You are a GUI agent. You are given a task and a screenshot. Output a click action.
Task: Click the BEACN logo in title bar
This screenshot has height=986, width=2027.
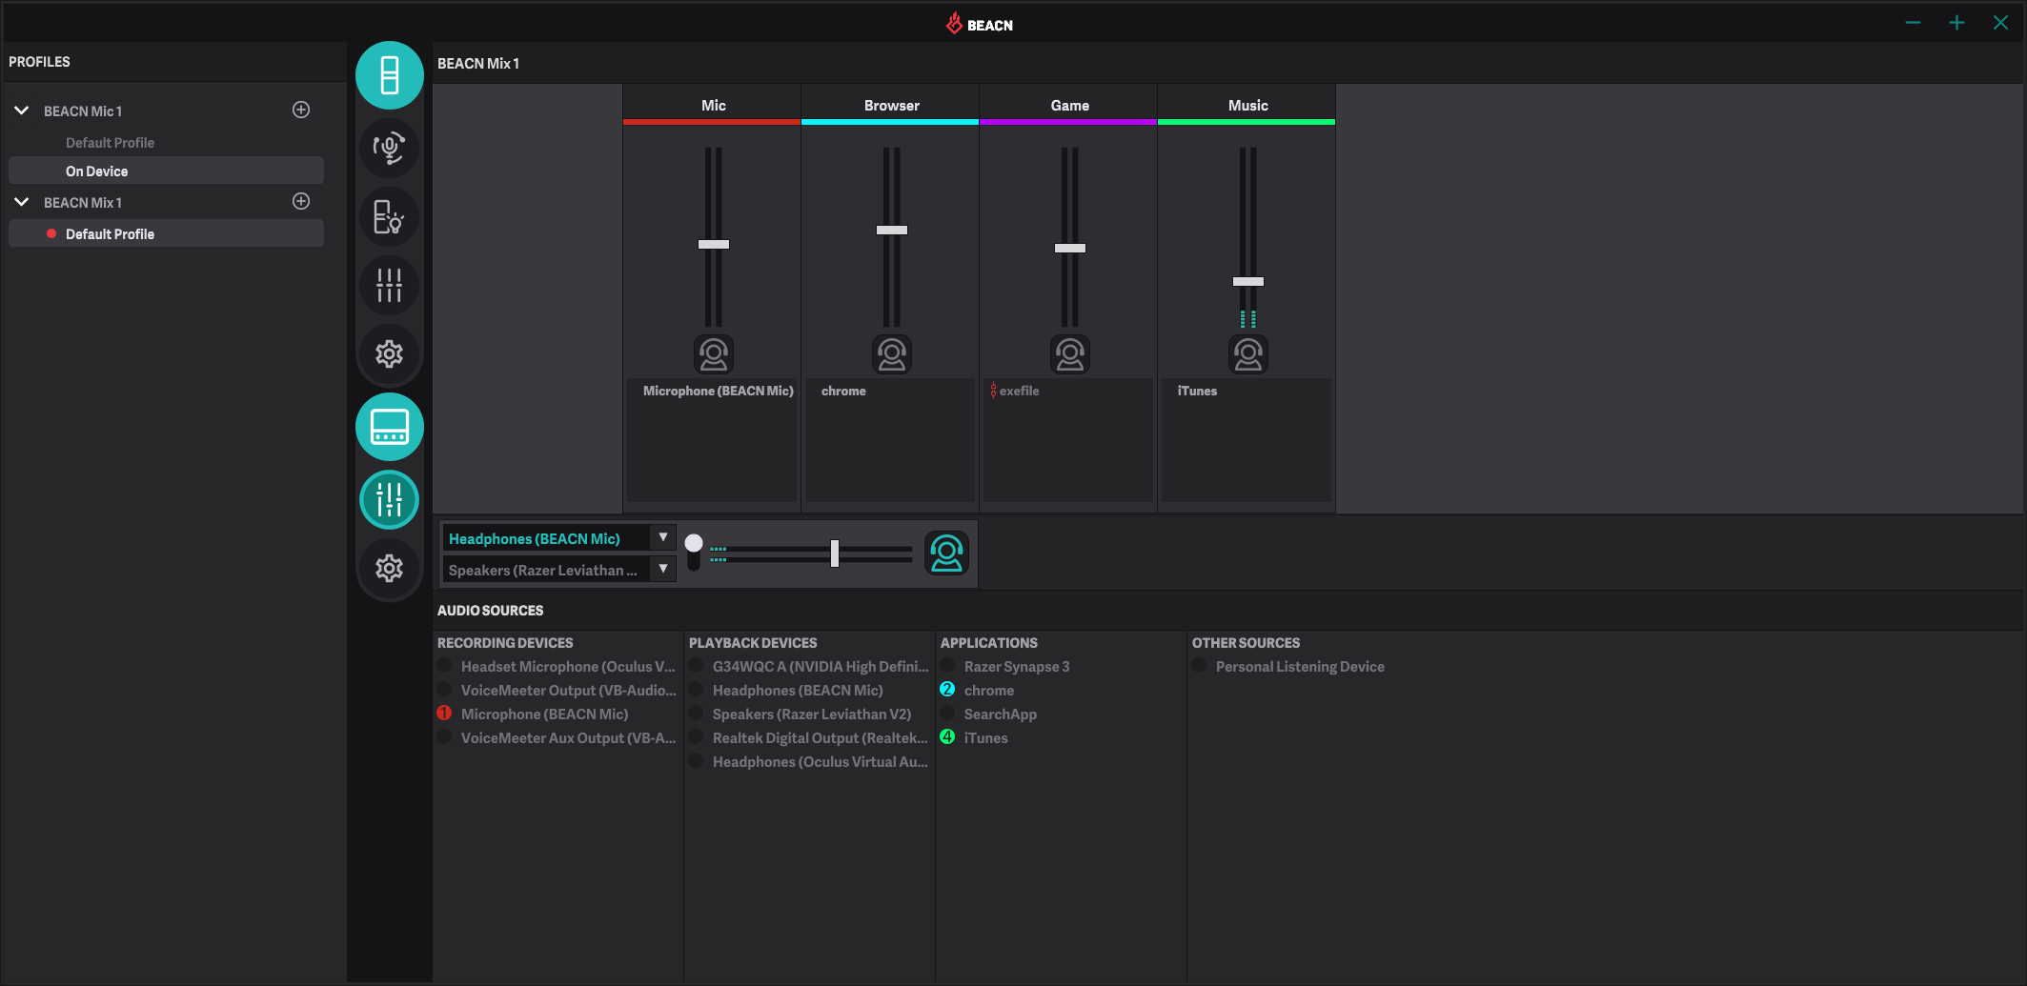[x=980, y=24]
